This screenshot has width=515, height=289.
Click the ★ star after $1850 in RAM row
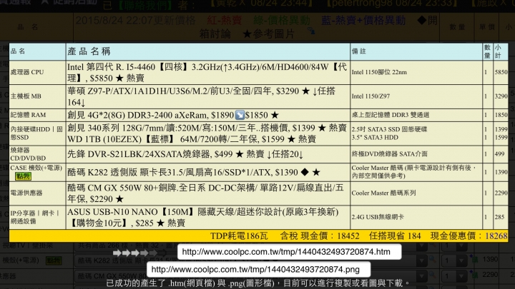275,115
